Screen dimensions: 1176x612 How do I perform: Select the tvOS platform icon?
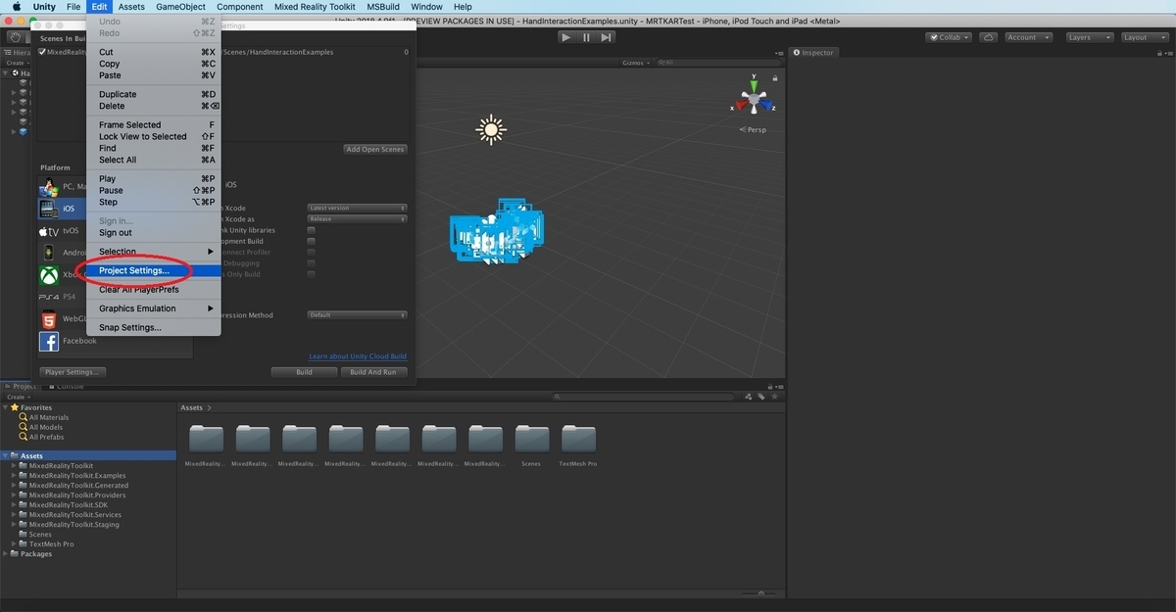click(x=49, y=232)
